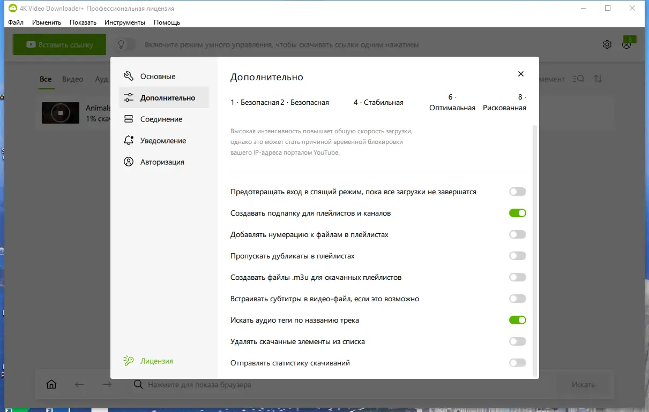Turn off audio tag search by track name
This screenshot has width=649, height=412.
click(517, 319)
